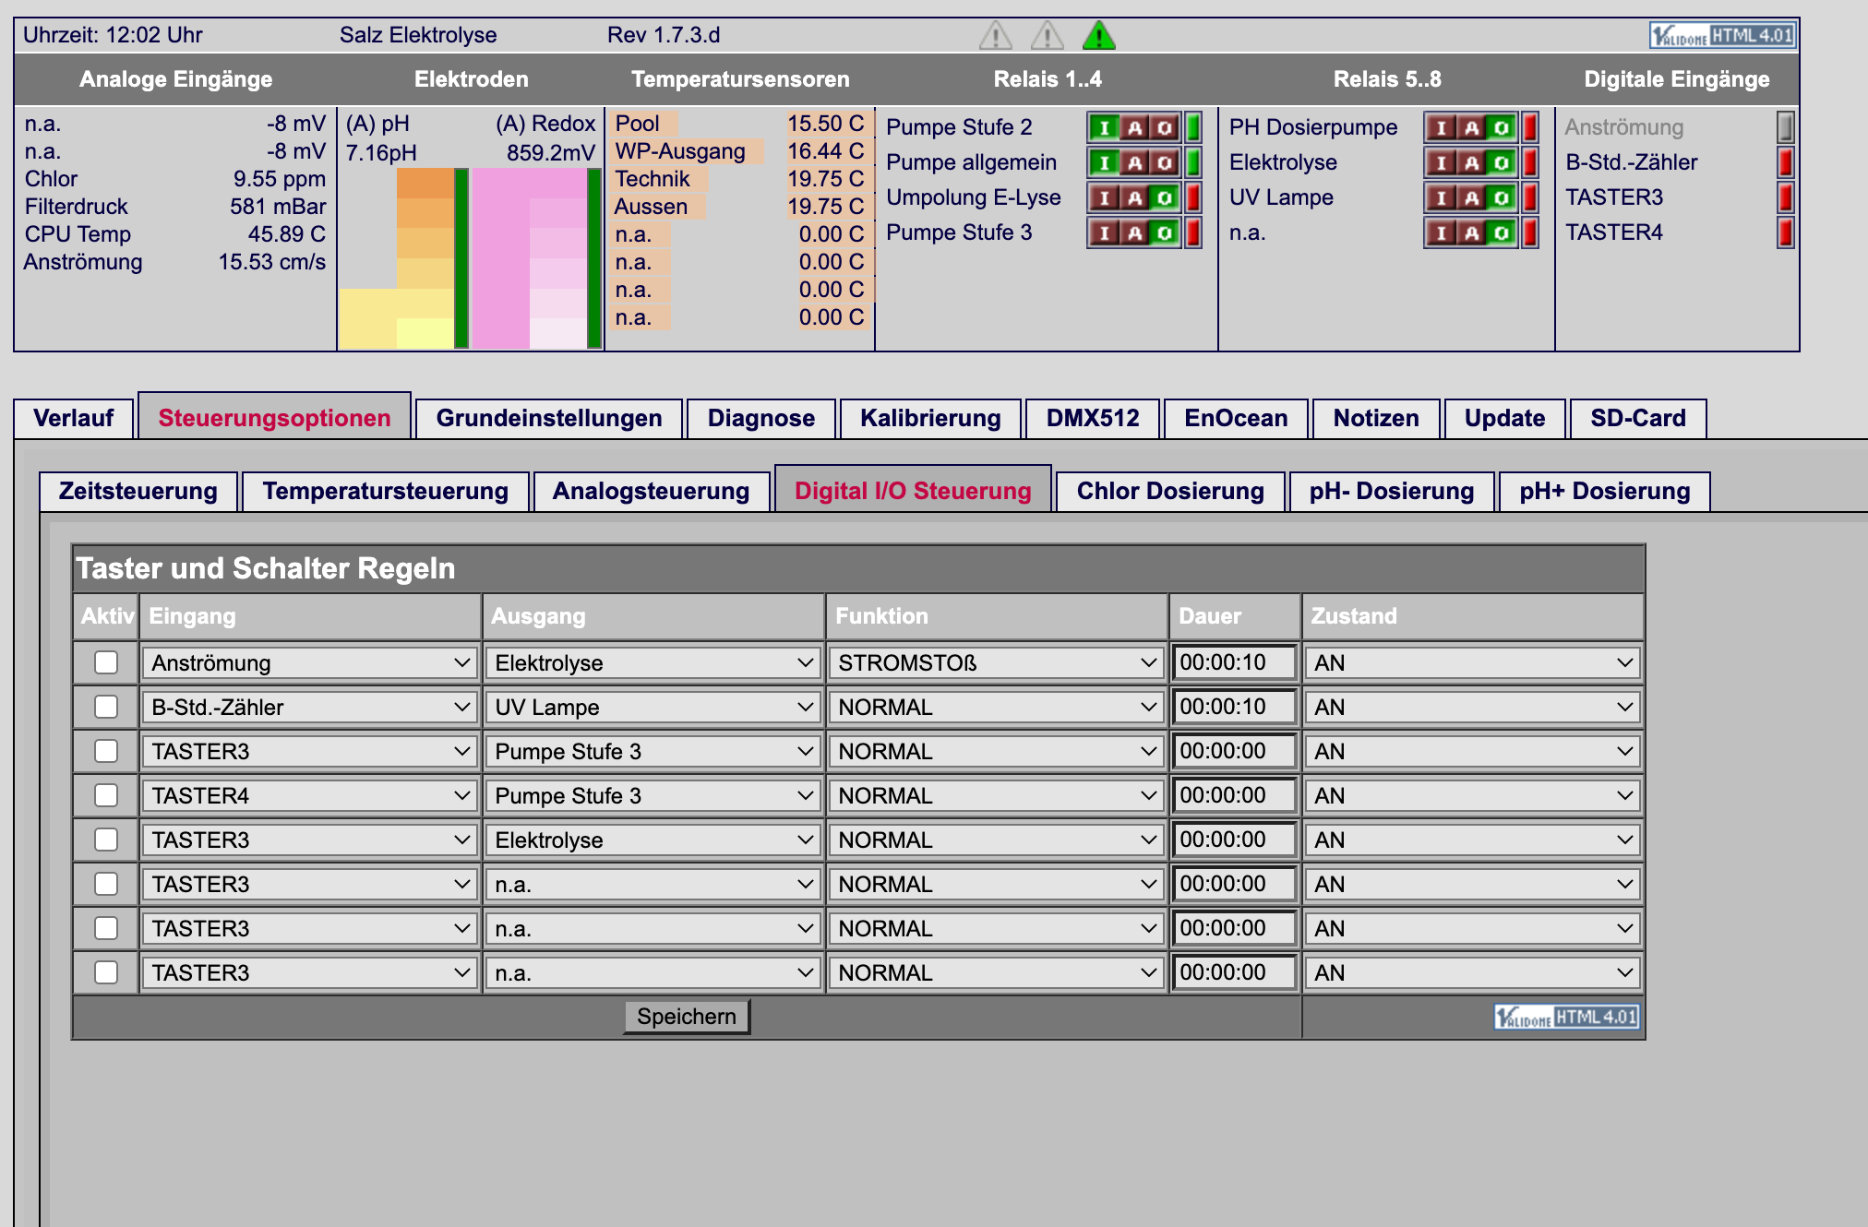1868x1227 pixels.
Task: Set Pumpe Stufe 2 relay to A (auto)
Action: pyautogui.click(x=1134, y=127)
